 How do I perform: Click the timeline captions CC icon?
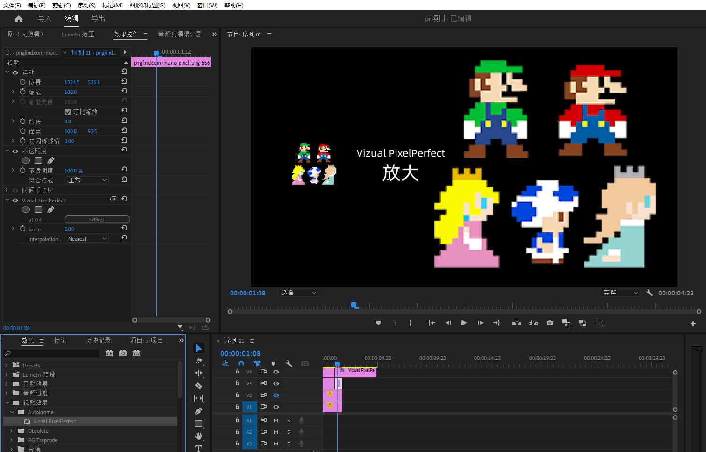tap(305, 364)
